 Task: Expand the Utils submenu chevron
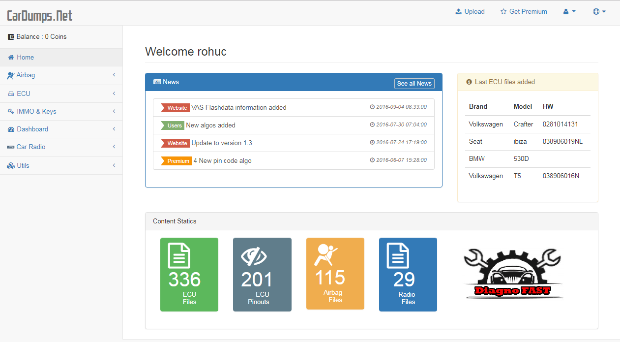point(114,165)
